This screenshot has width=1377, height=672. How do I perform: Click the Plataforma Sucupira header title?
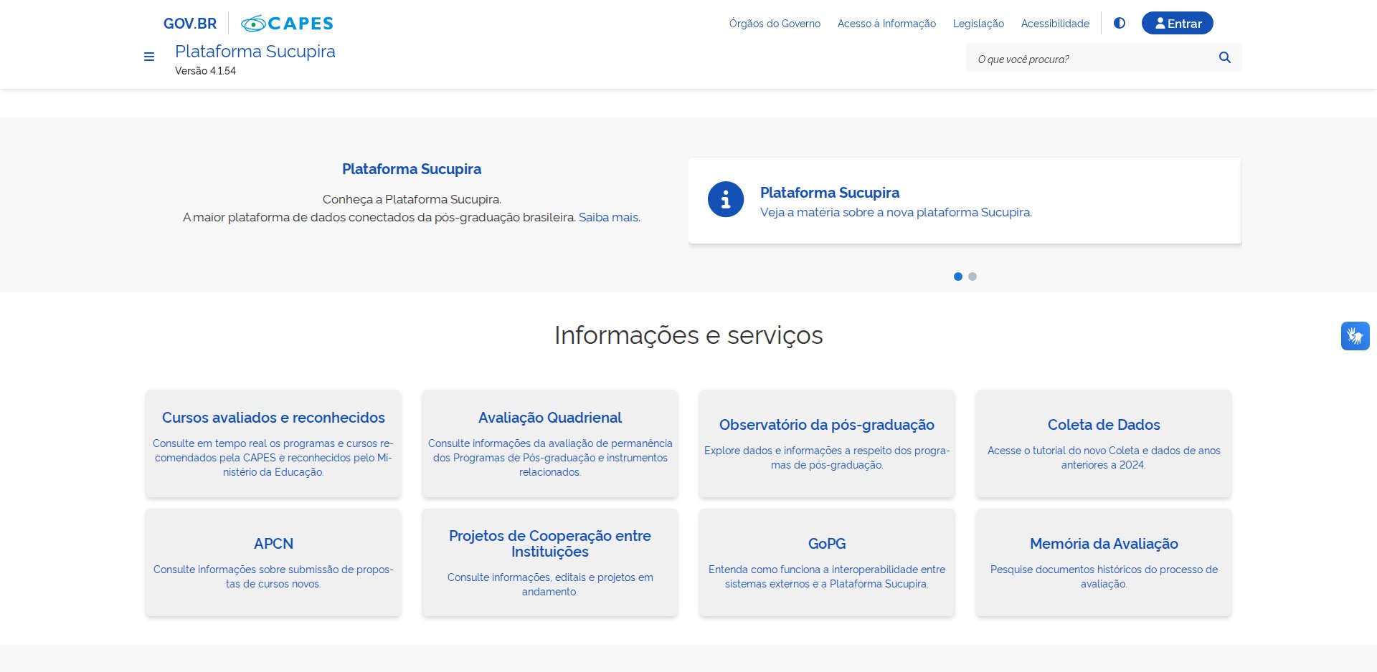coord(255,52)
